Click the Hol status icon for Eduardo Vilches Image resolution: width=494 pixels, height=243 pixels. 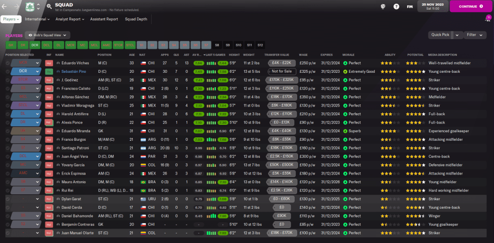(x=48, y=63)
